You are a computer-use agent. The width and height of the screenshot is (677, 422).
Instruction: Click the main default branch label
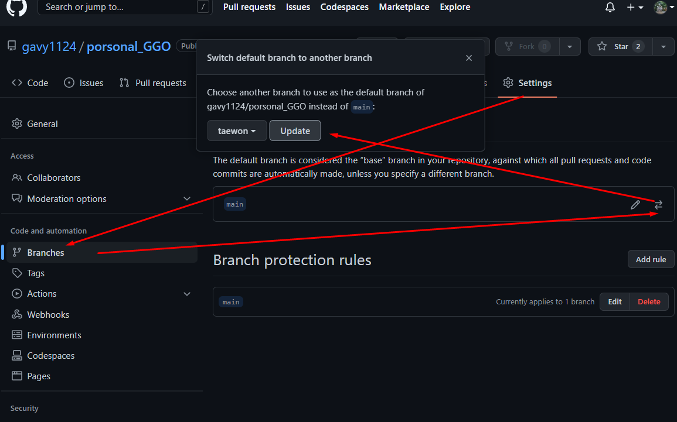point(235,204)
